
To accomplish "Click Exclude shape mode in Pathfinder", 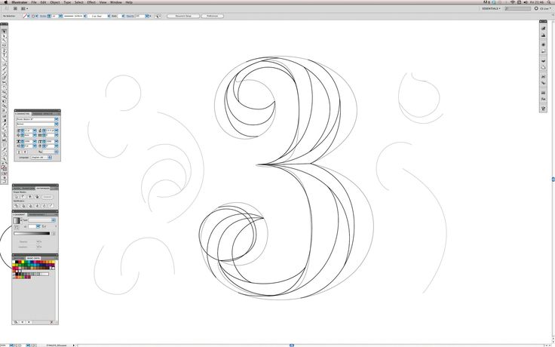I will coord(37,197).
